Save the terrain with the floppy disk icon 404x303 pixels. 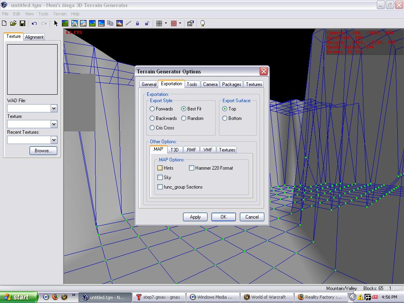click(x=22, y=24)
